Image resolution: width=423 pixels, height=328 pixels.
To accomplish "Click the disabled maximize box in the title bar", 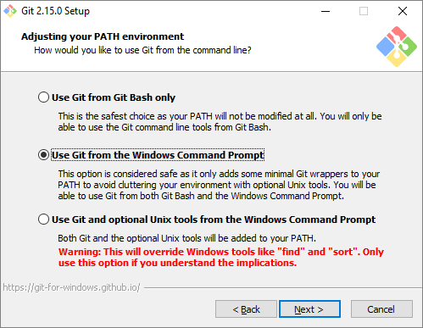I will [364, 11].
